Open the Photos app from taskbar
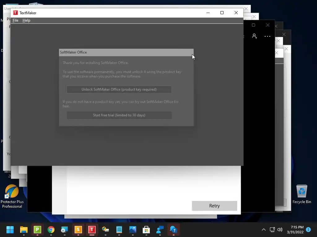The height and width of the screenshot is (237, 317). point(132,230)
